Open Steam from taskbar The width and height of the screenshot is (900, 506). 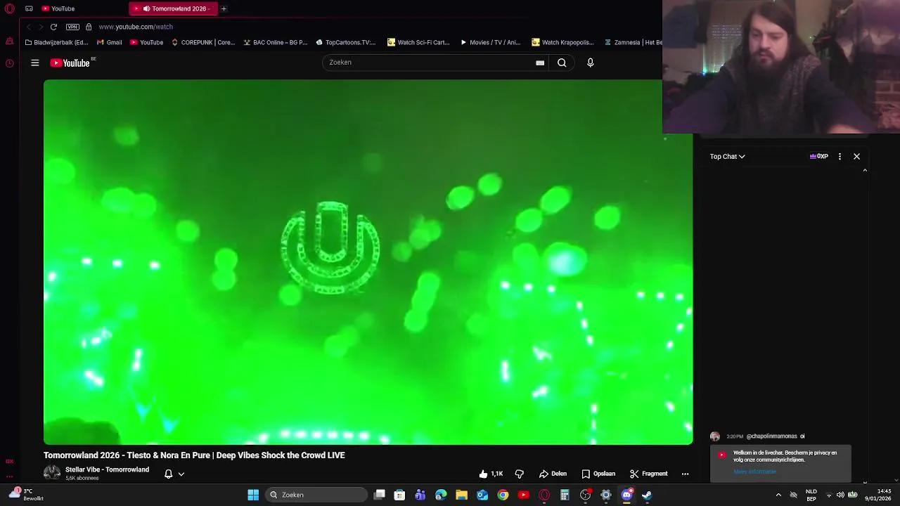tap(647, 495)
